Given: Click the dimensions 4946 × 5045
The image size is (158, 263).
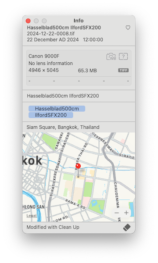Looking at the screenshot, I should 43,70.
